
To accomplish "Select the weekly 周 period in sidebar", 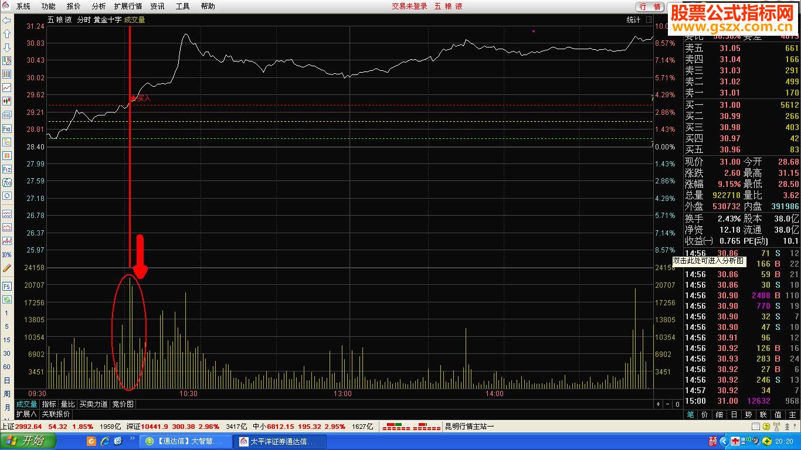I will (x=7, y=394).
